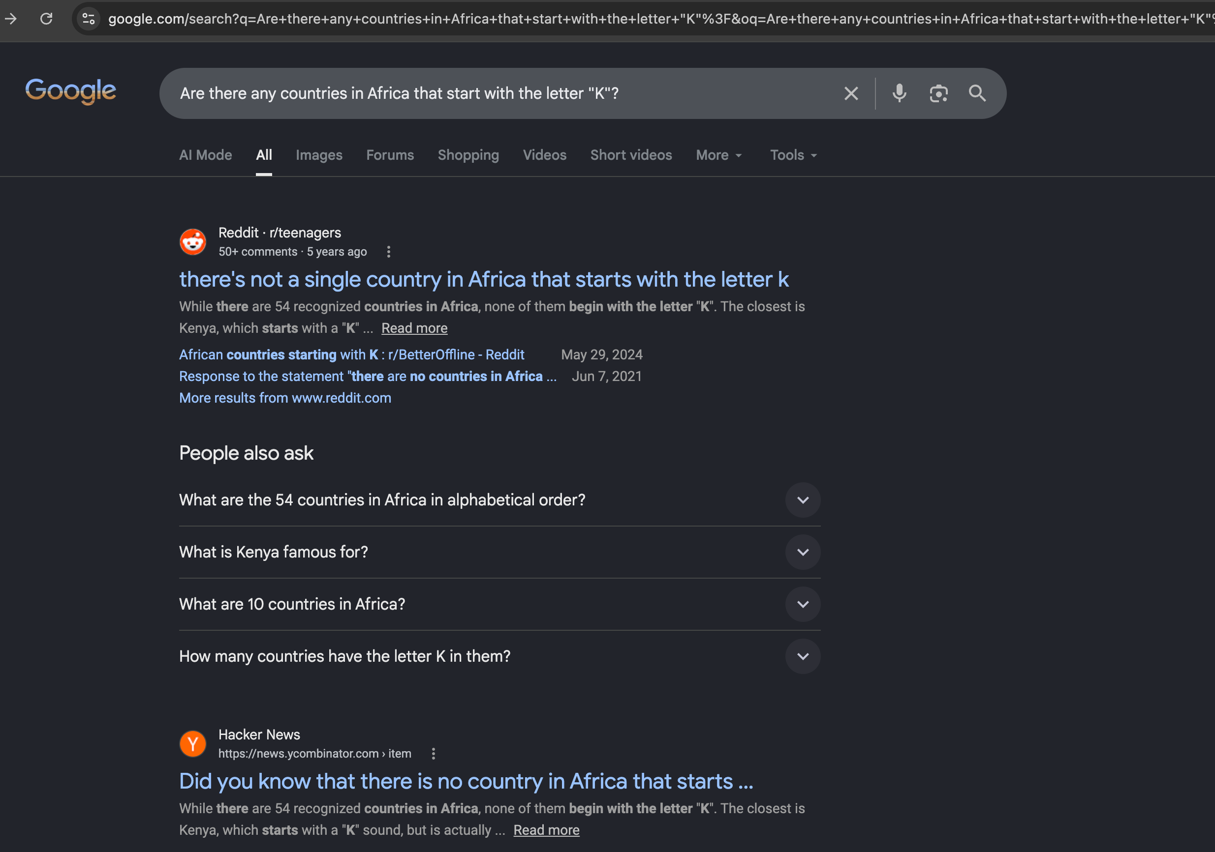Expand 'What are the 54 countries' question

coord(499,499)
